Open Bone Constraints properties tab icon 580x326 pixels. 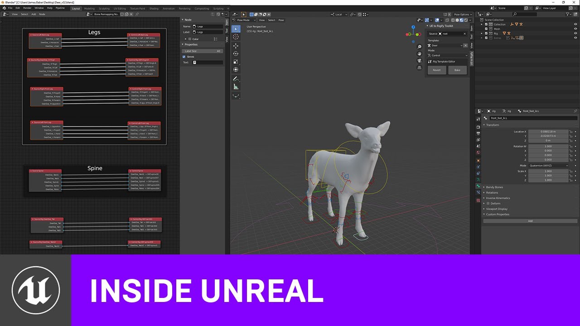tap(478, 193)
